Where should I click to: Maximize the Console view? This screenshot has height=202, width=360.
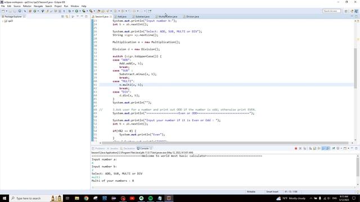point(356,148)
